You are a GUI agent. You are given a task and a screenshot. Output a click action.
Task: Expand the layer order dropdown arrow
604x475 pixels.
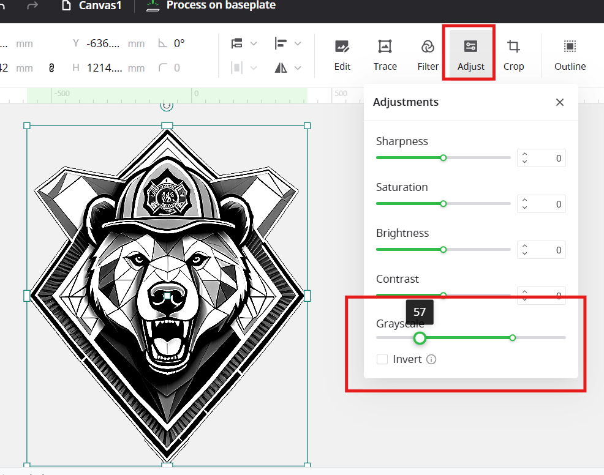tap(254, 43)
